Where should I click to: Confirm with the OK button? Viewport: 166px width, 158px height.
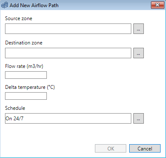point(111,148)
